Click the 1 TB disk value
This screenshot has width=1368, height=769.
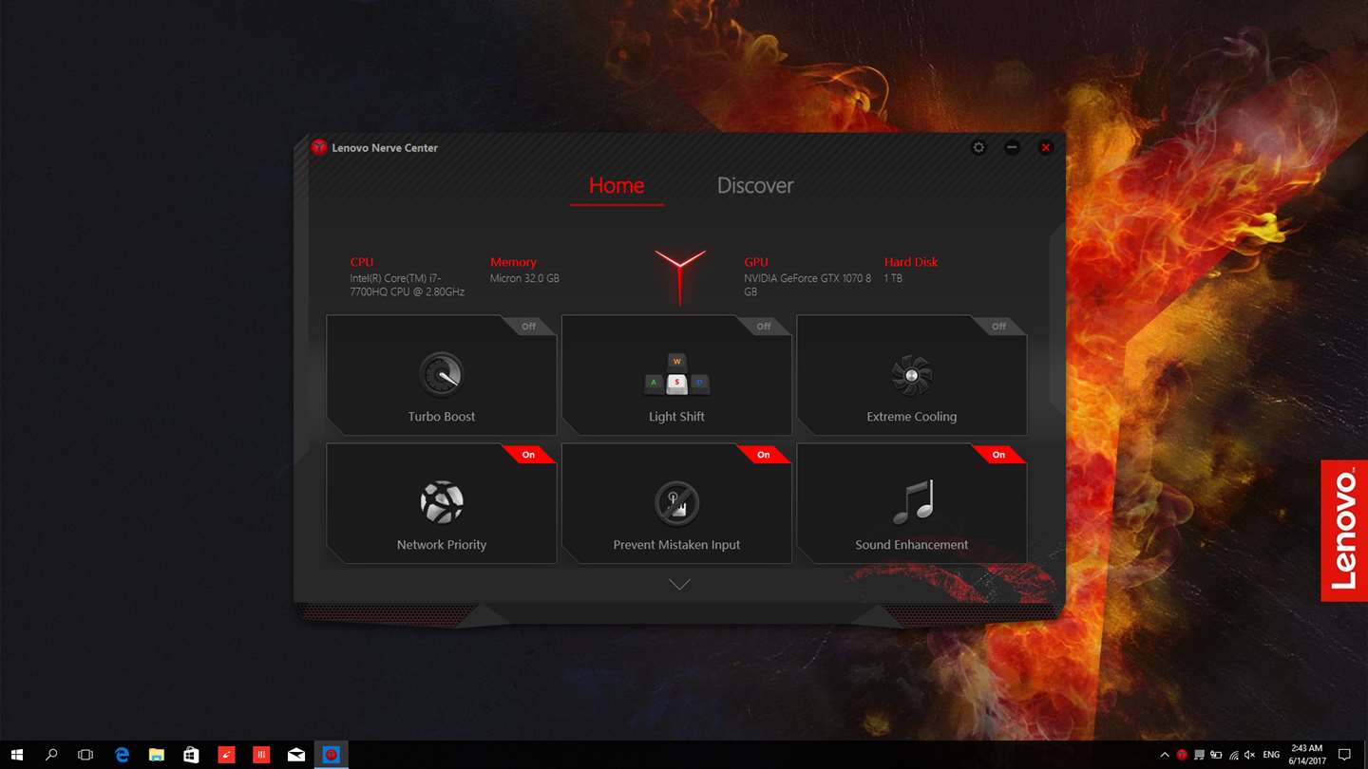(893, 278)
